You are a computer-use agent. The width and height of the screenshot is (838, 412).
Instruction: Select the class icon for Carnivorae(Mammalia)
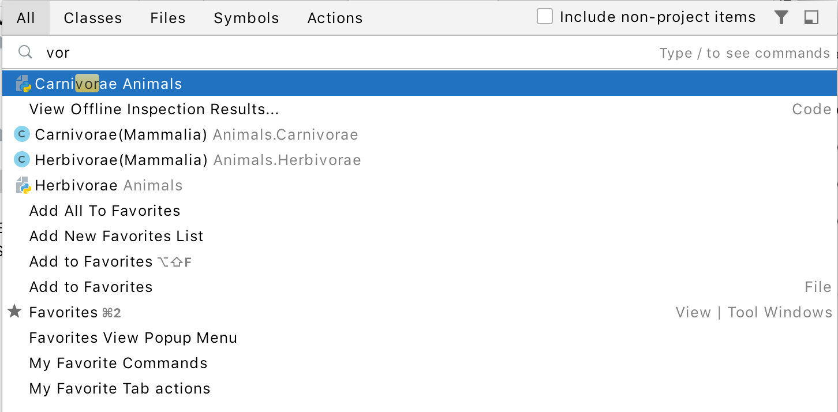(x=21, y=134)
